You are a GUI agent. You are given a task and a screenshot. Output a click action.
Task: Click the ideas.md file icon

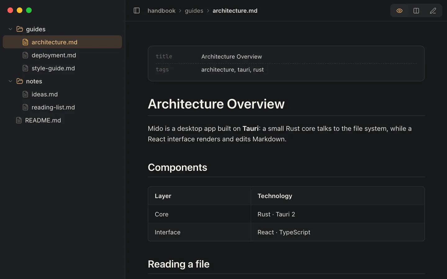click(25, 94)
